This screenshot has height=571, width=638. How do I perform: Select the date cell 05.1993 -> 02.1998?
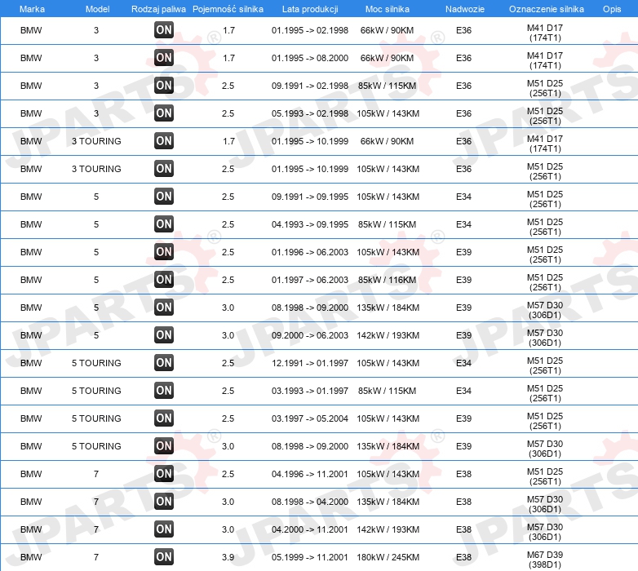pos(310,113)
